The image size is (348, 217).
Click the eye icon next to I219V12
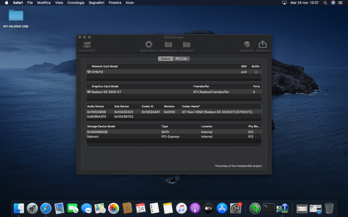pyautogui.click(x=89, y=72)
